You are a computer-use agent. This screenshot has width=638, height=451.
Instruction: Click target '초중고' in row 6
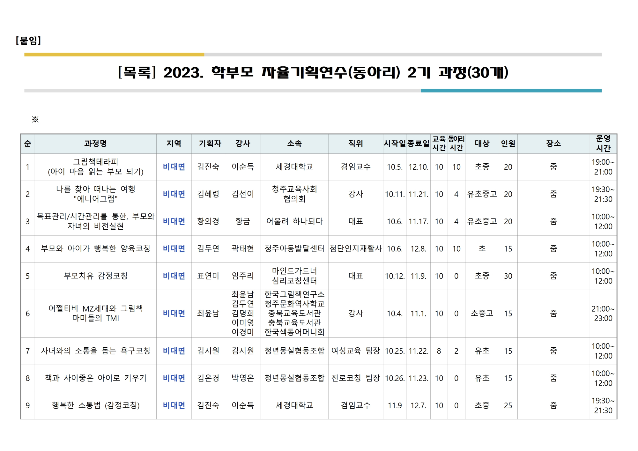(482, 313)
